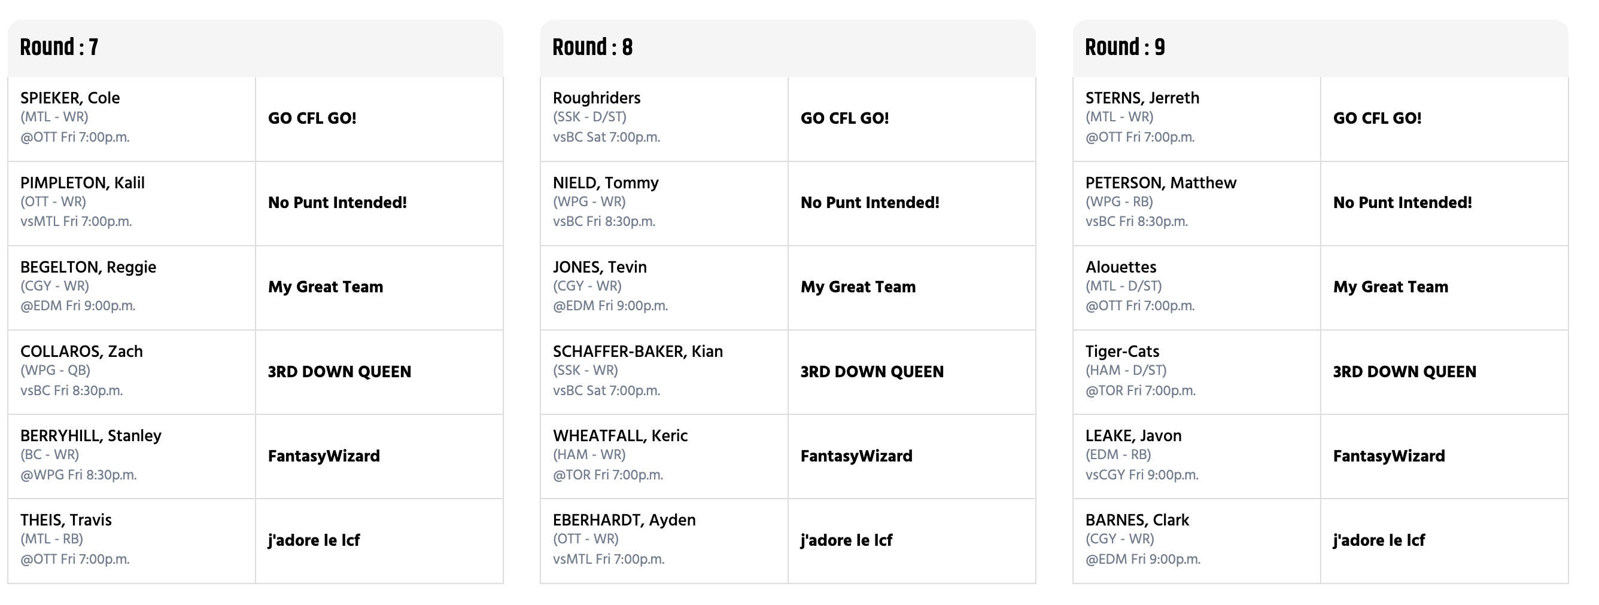Open WHEATFALL, Keric player entry
Viewport: 1599px width, 605px height.
620,436
